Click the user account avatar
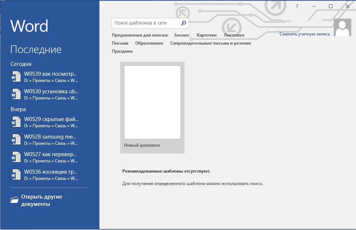 click(342, 27)
